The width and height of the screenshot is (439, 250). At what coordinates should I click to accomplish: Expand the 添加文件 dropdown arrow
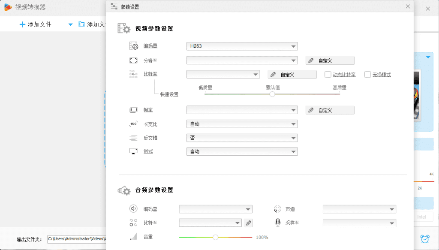click(70, 24)
